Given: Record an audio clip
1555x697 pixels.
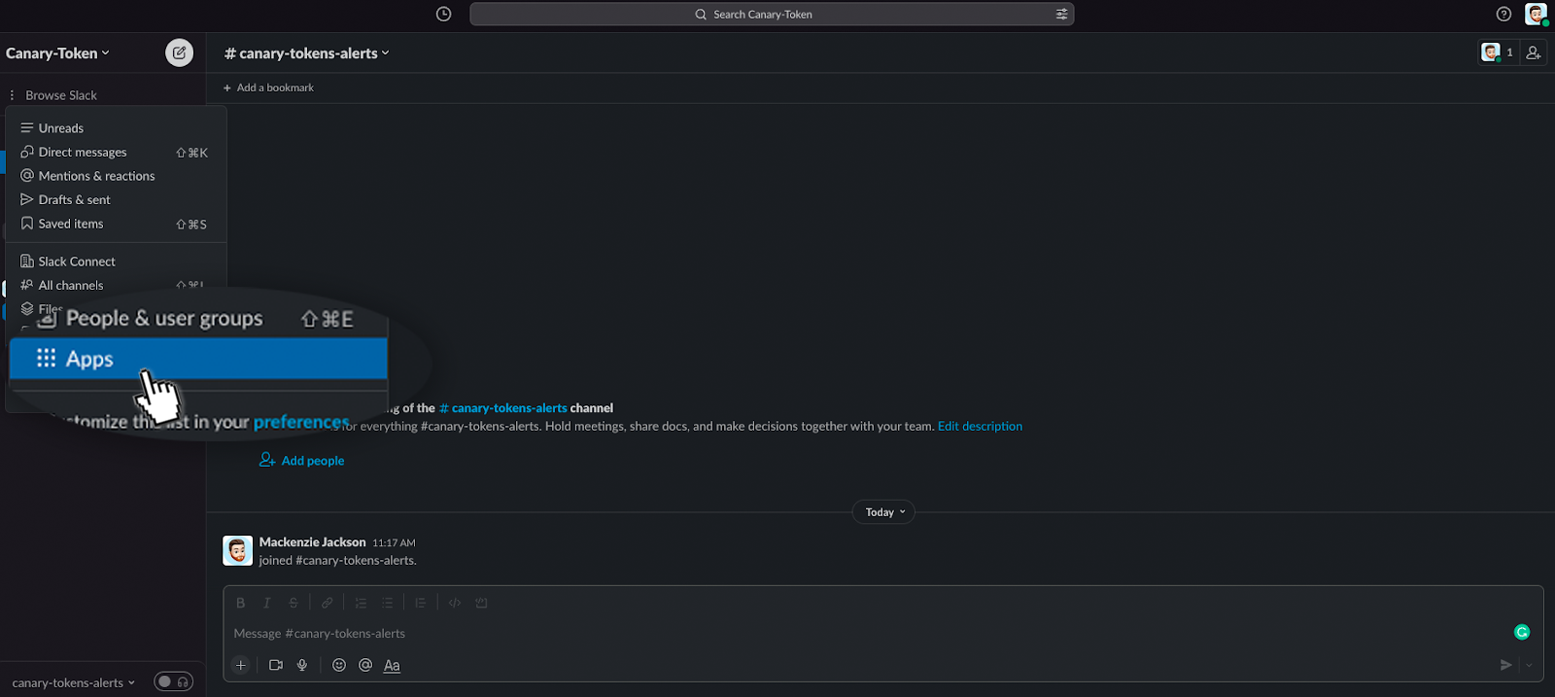Looking at the screenshot, I should point(302,665).
